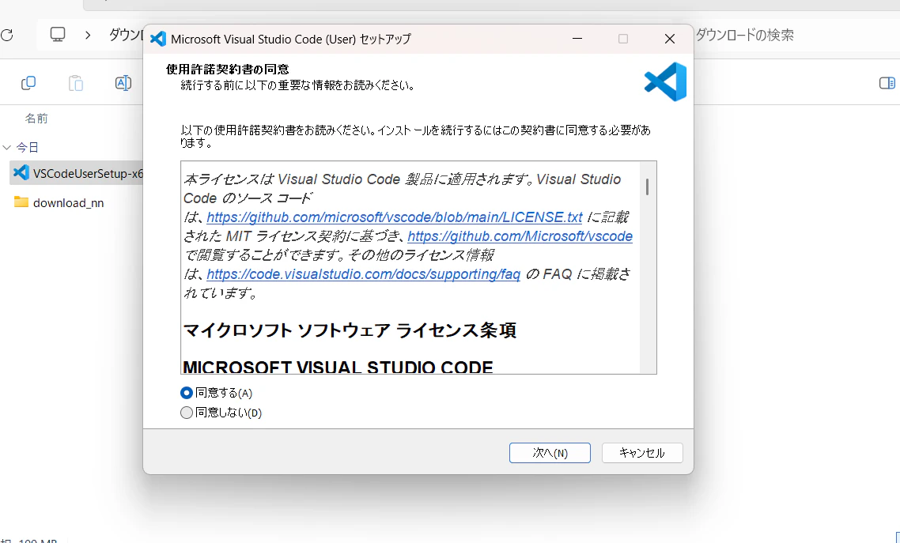Open the code.visualstudio.com FAQ link

click(363, 274)
